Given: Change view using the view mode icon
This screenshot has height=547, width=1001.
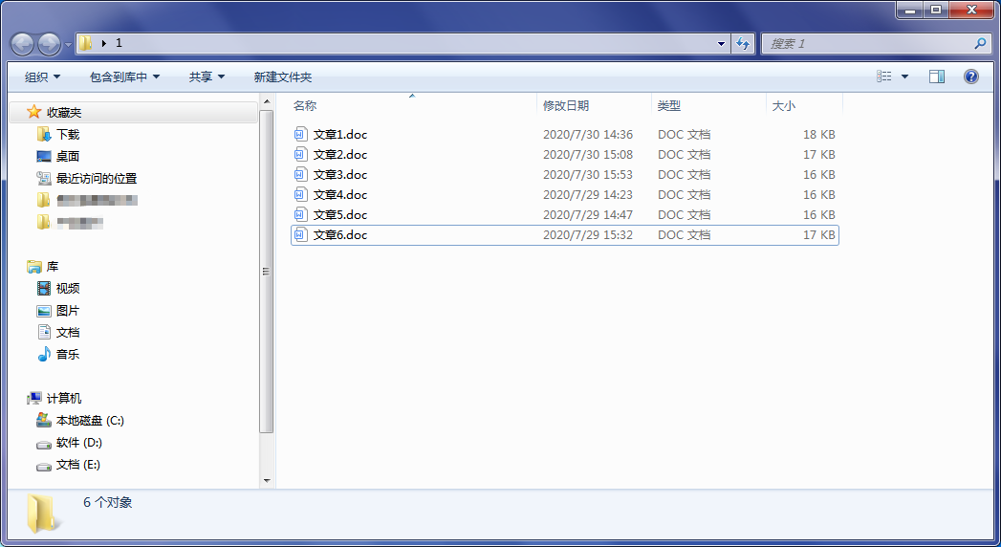Looking at the screenshot, I should point(884,77).
